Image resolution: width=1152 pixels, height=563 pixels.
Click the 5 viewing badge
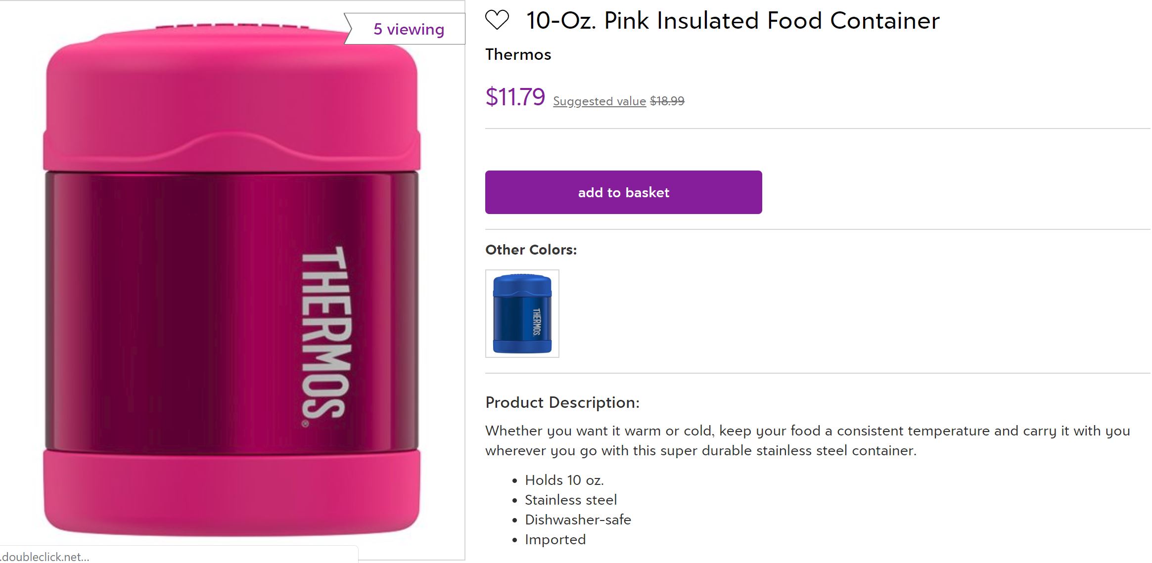pyautogui.click(x=408, y=29)
